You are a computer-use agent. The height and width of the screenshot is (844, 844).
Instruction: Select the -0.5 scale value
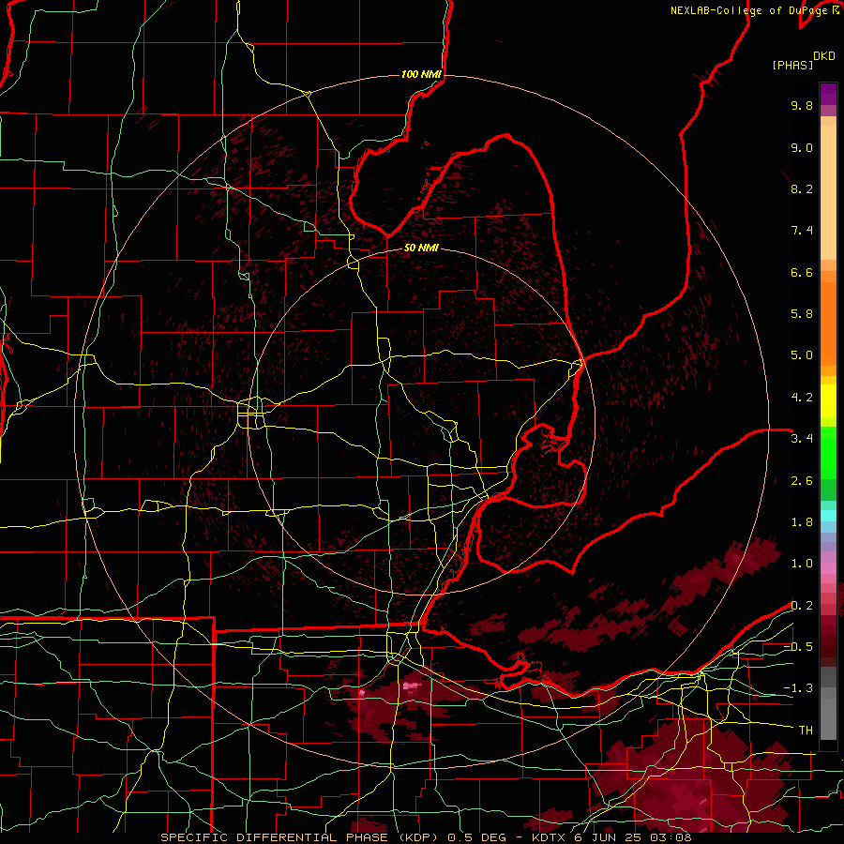point(798,647)
